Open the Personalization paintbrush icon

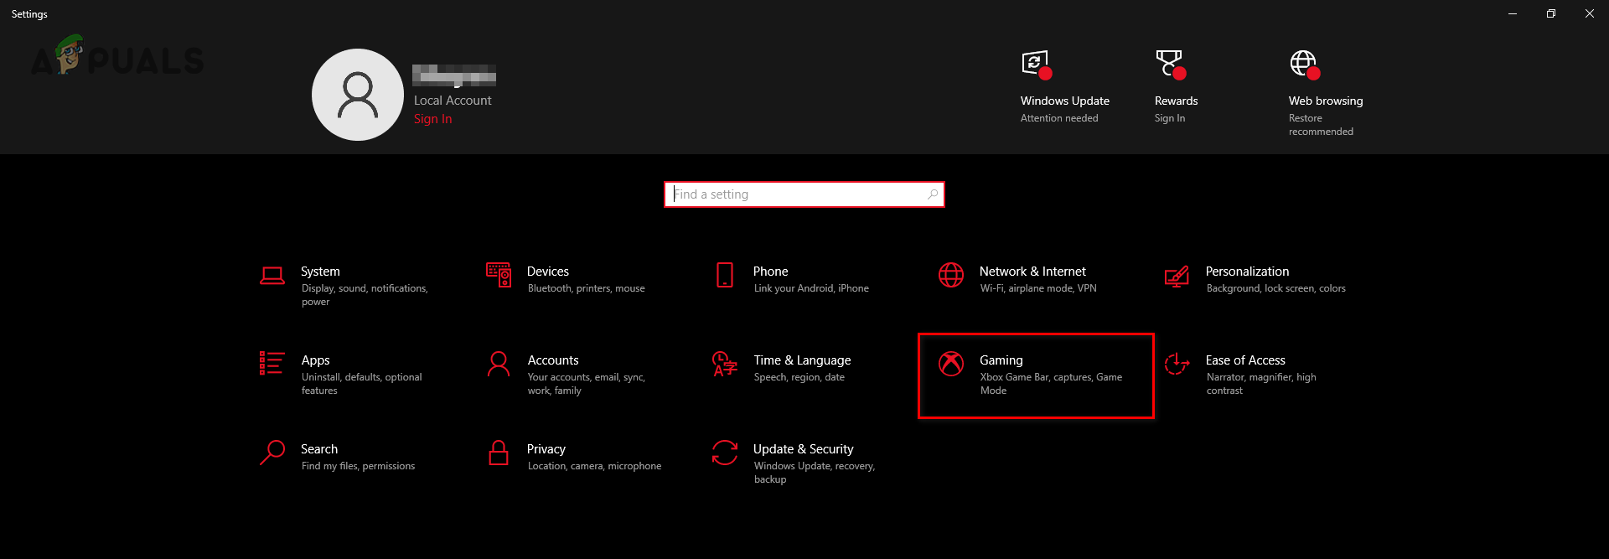coord(1177,276)
